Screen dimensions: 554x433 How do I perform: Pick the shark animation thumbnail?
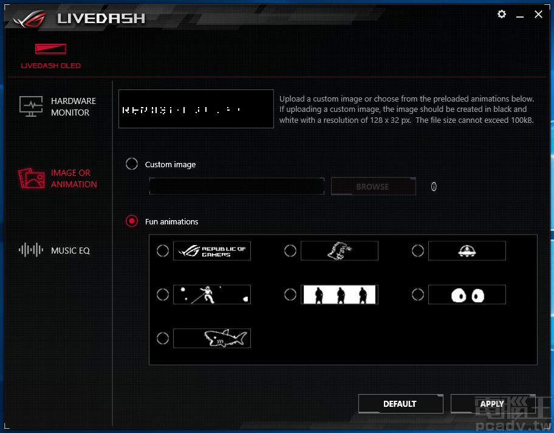tap(212, 338)
